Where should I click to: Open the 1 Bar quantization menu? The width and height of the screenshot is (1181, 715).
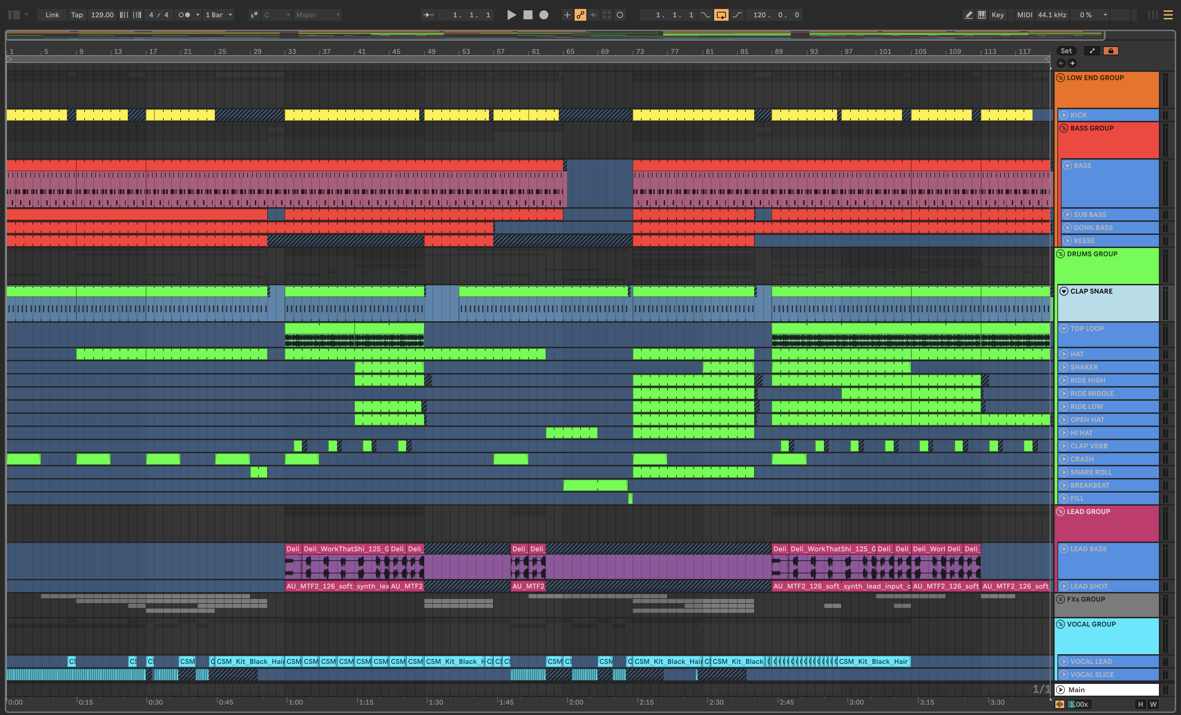point(219,15)
